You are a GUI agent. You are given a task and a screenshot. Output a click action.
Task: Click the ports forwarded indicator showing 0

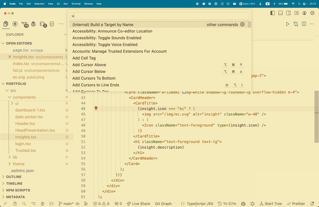point(118,203)
